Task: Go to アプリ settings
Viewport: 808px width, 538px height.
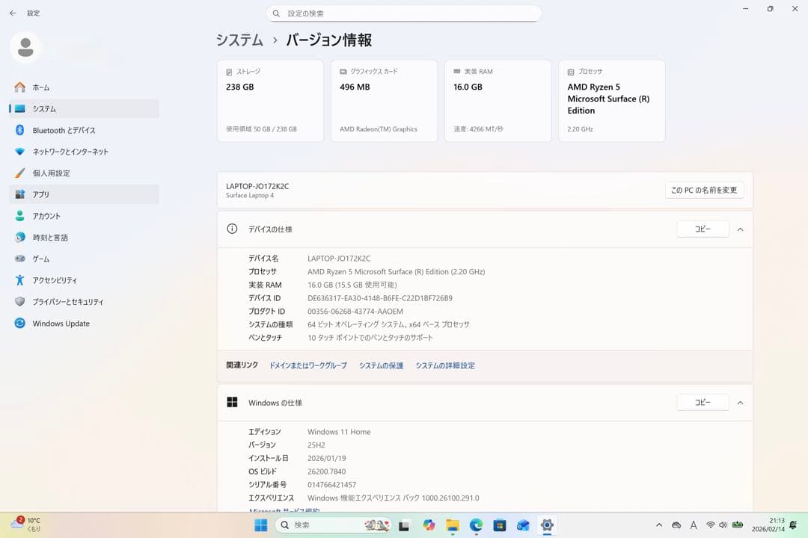Action: pos(84,194)
